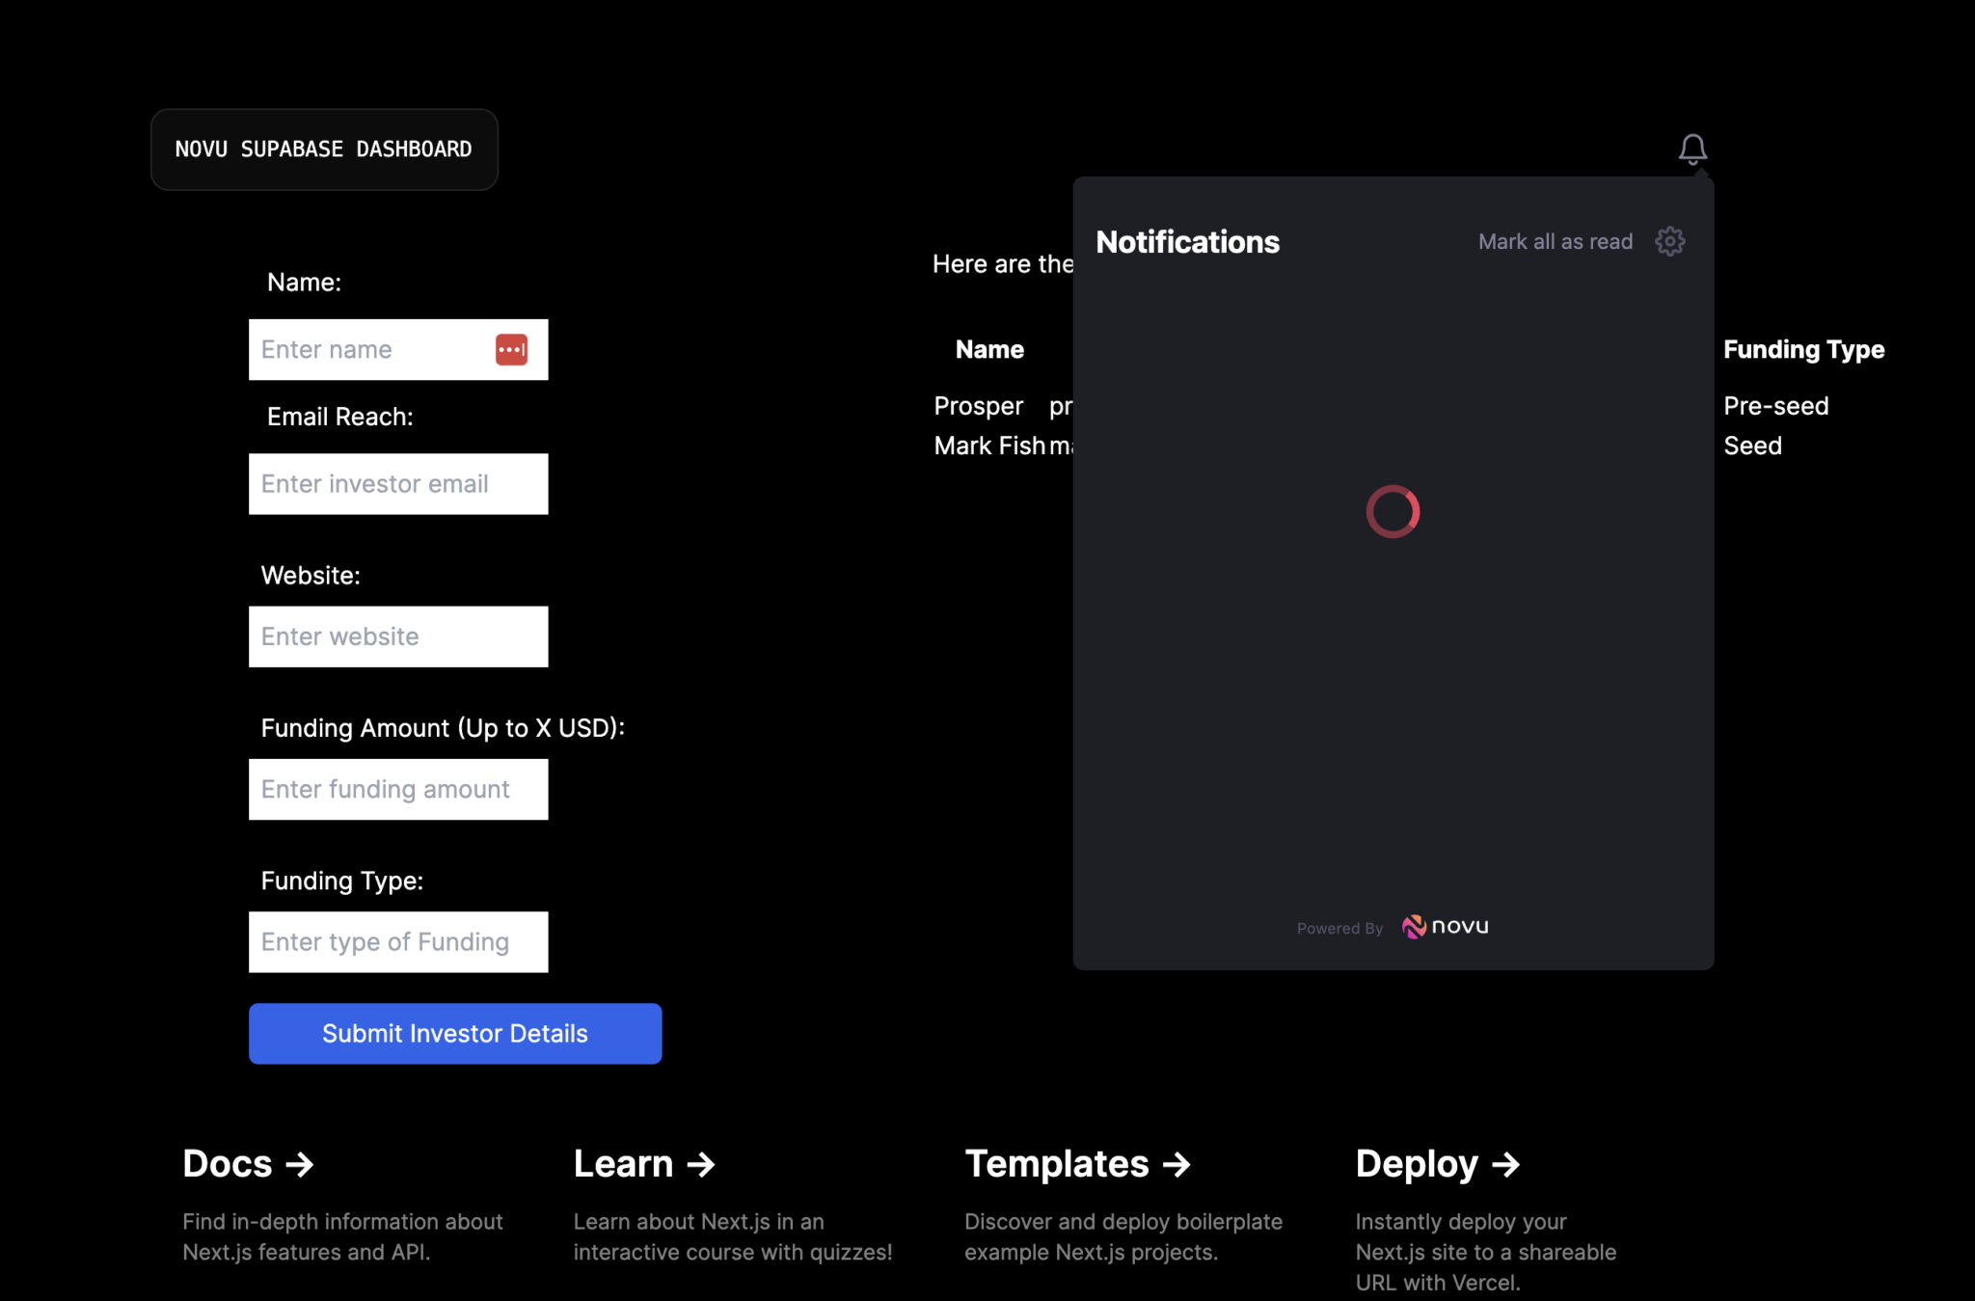This screenshot has width=1975, height=1301.
Task: Click the Enter funding amount field
Action: (x=397, y=789)
